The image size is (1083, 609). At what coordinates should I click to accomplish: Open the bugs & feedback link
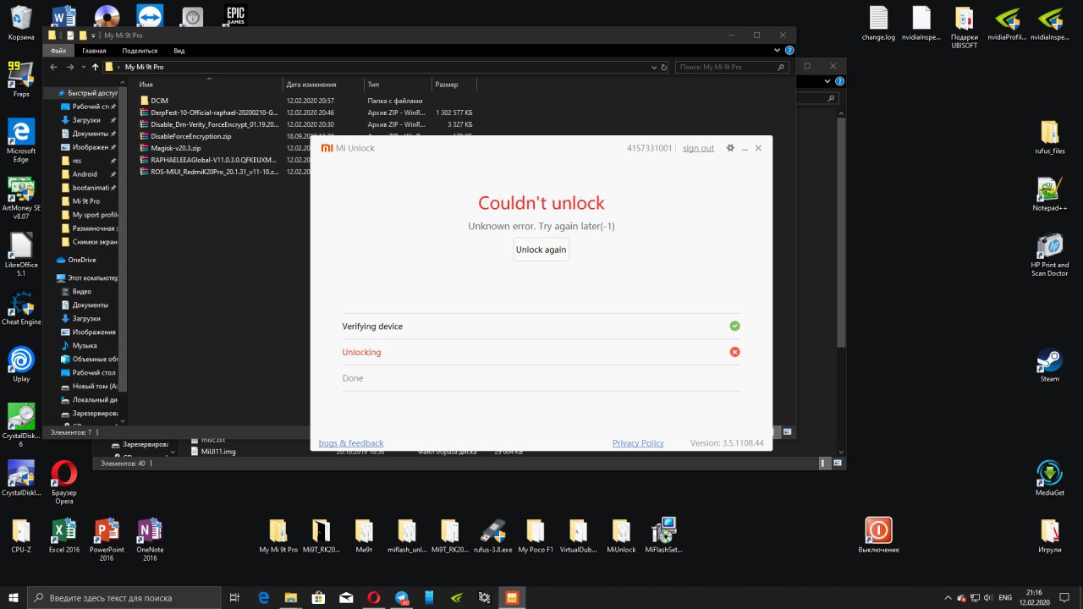(x=351, y=443)
